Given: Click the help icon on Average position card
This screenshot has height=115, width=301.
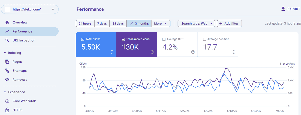Looking at the screenshot, I should (x=234, y=52).
